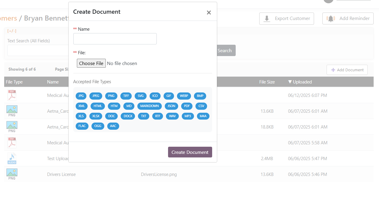The width and height of the screenshot is (379, 198).
Task: Select the MP3 accepted file type badge
Action: tap(188, 116)
